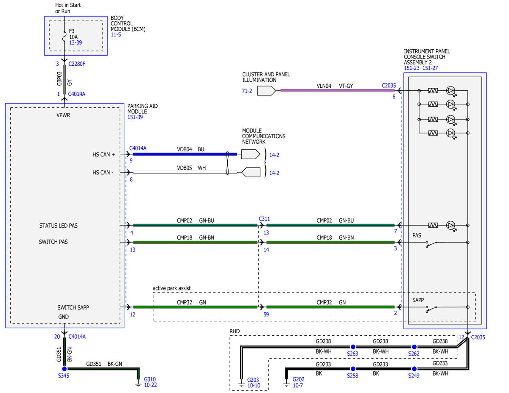The height and width of the screenshot is (393, 509).
Task: Follow the 10-22 ground location link
Action: coord(150,385)
